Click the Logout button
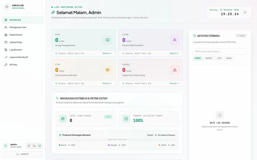The image size is (257, 160). (23, 154)
